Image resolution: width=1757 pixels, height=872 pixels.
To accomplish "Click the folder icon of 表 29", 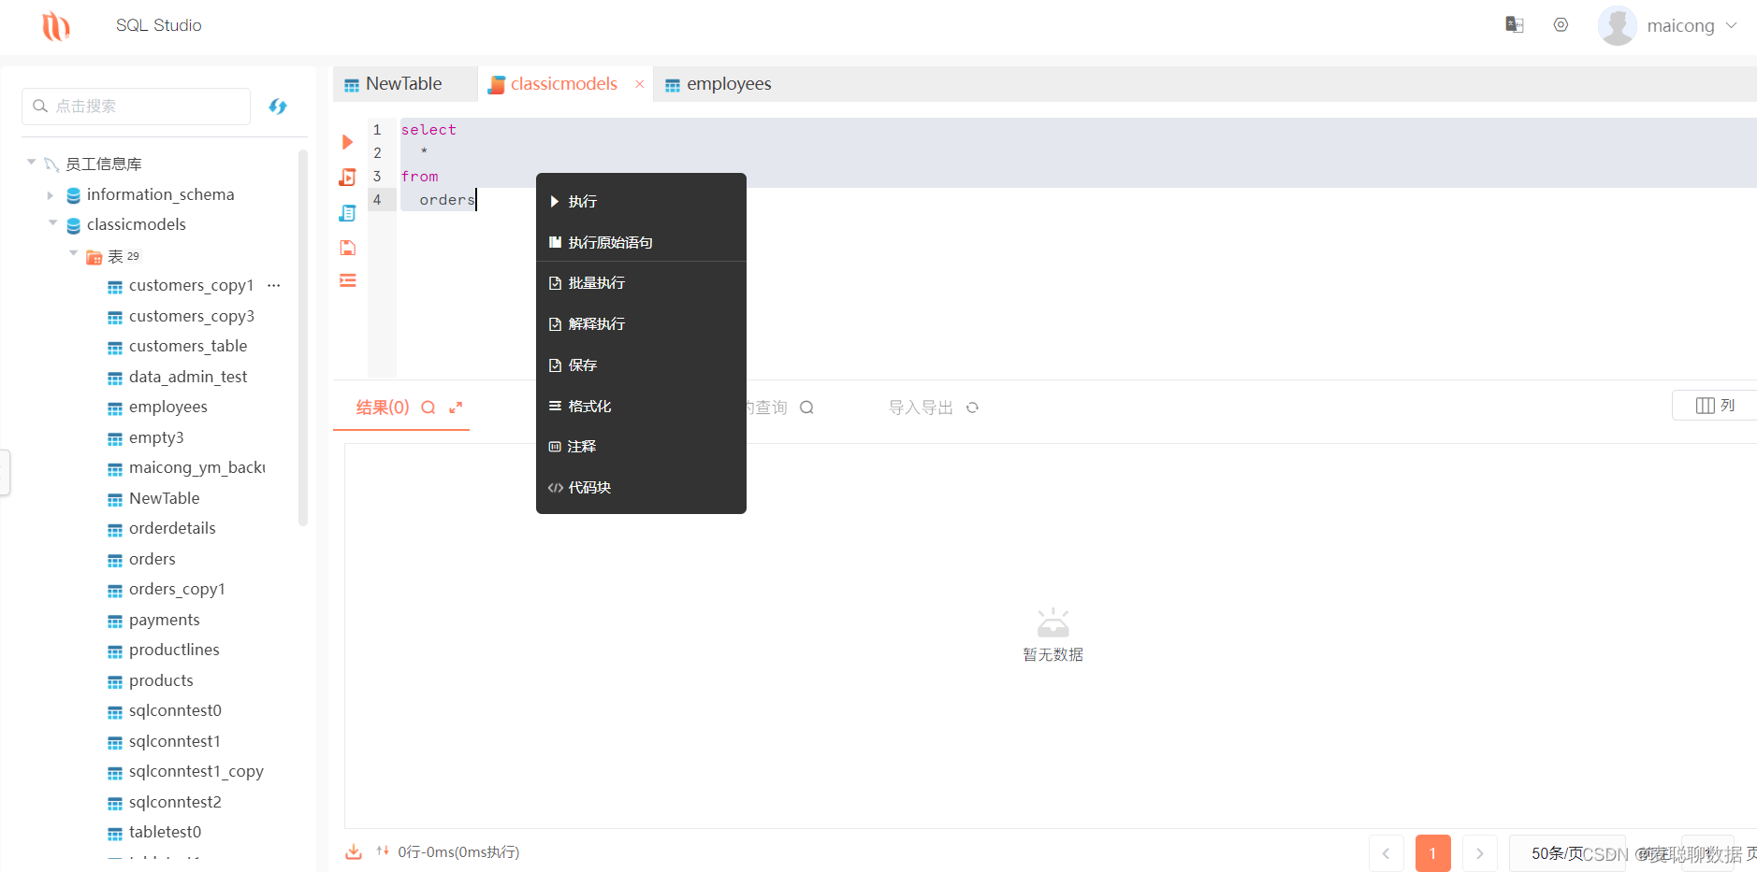I will [94, 257].
